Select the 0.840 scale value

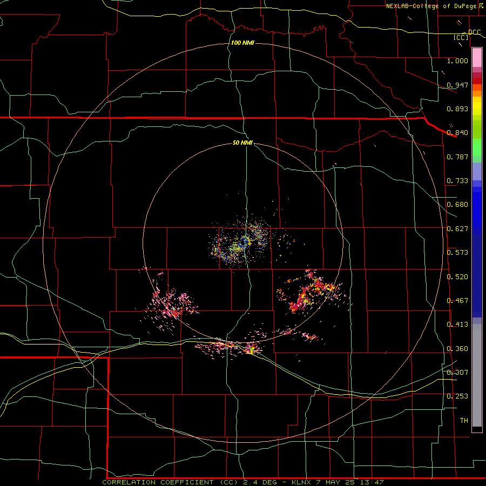[457, 133]
